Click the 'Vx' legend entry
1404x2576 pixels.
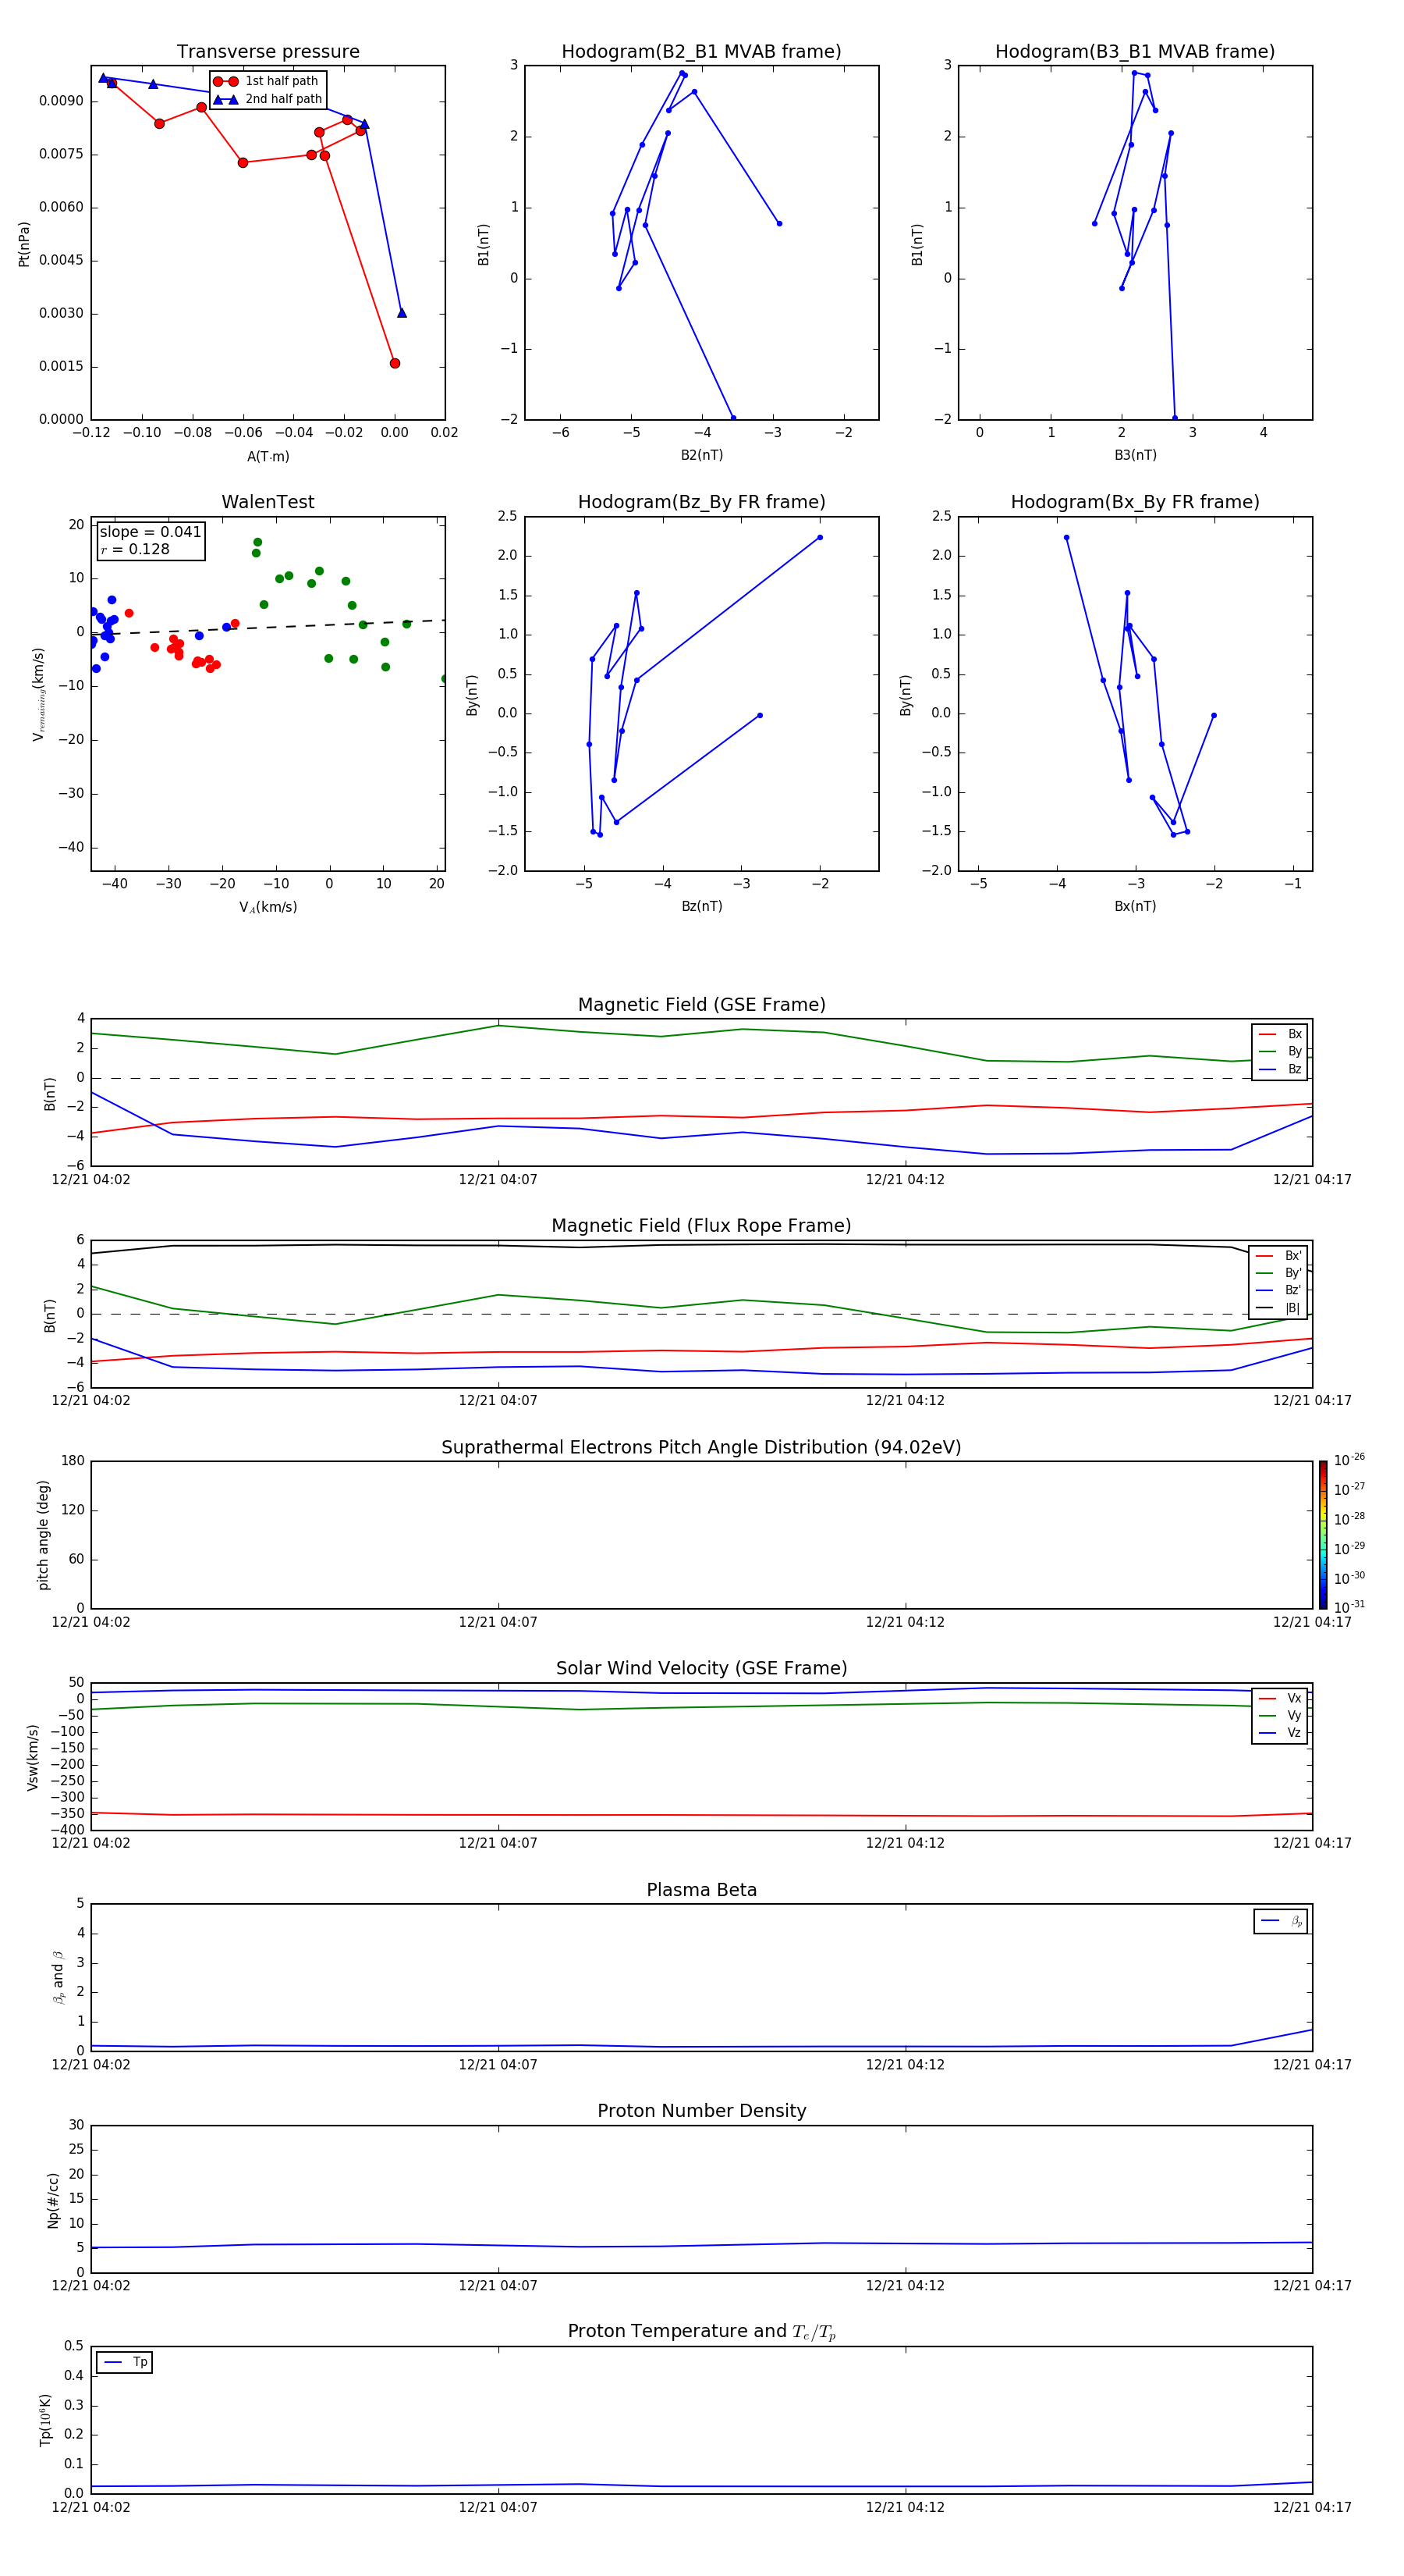1280,1698
